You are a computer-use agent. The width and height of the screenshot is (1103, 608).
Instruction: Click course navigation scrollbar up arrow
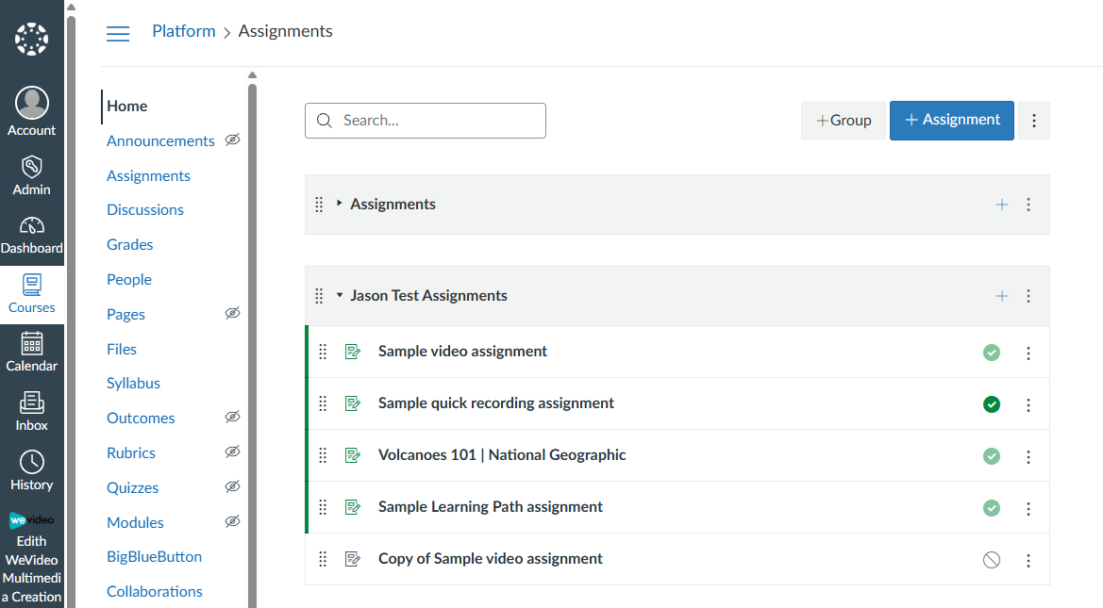(x=253, y=75)
